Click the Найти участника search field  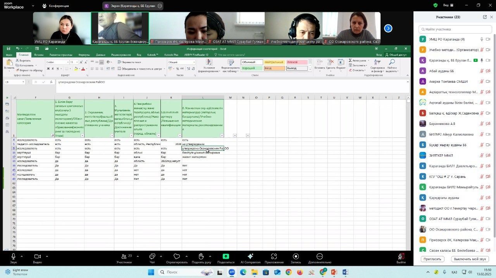[455, 29]
